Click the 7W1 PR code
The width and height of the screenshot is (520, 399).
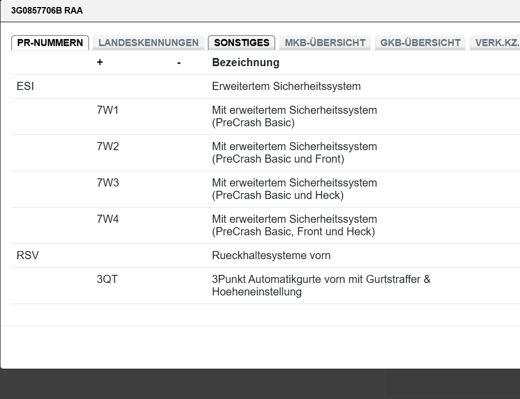coord(107,111)
